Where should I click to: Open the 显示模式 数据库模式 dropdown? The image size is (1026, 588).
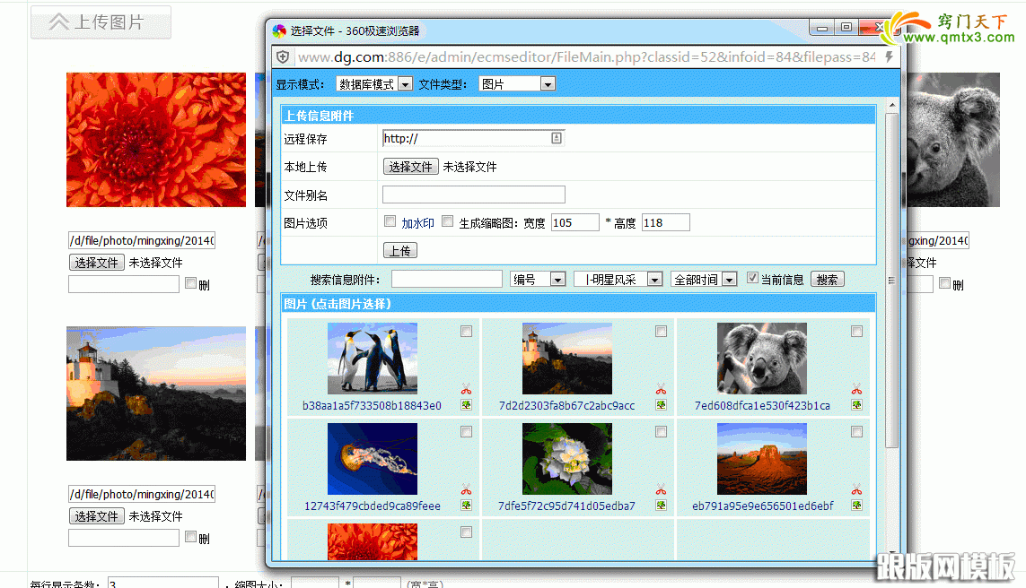[x=374, y=84]
